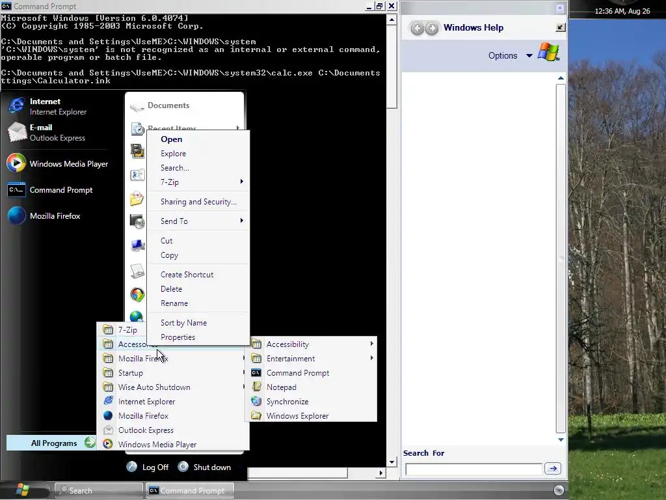The width and height of the screenshot is (666, 500).
Task: Open the Wise Auto Shutdown folder
Action: point(173,387)
